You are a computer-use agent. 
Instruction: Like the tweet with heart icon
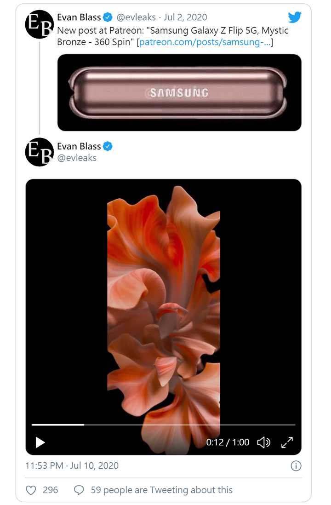tap(31, 490)
